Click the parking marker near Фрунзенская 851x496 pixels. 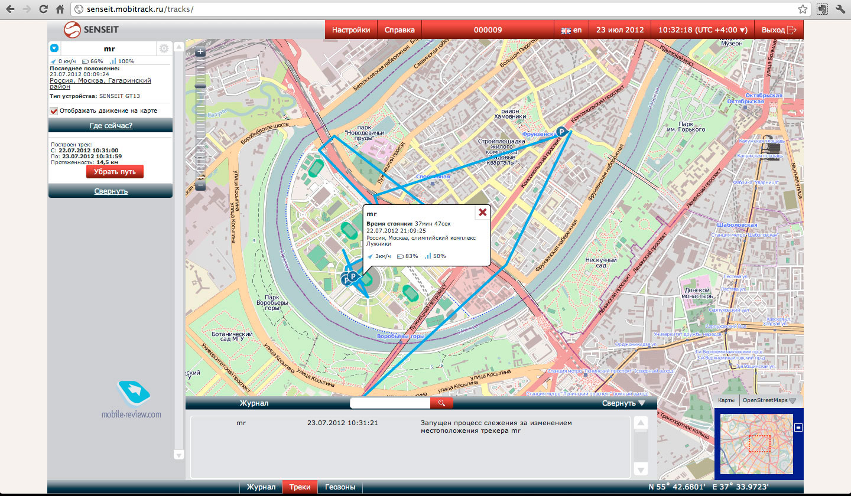[562, 133]
